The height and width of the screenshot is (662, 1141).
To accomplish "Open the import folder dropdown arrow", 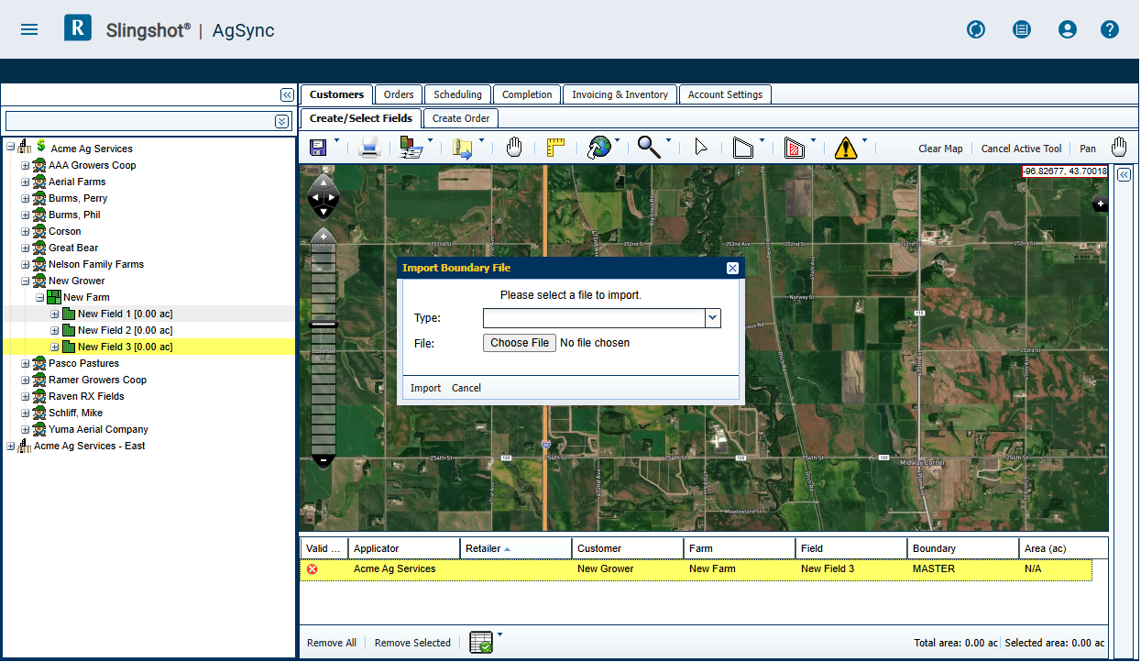I will [x=481, y=141].
